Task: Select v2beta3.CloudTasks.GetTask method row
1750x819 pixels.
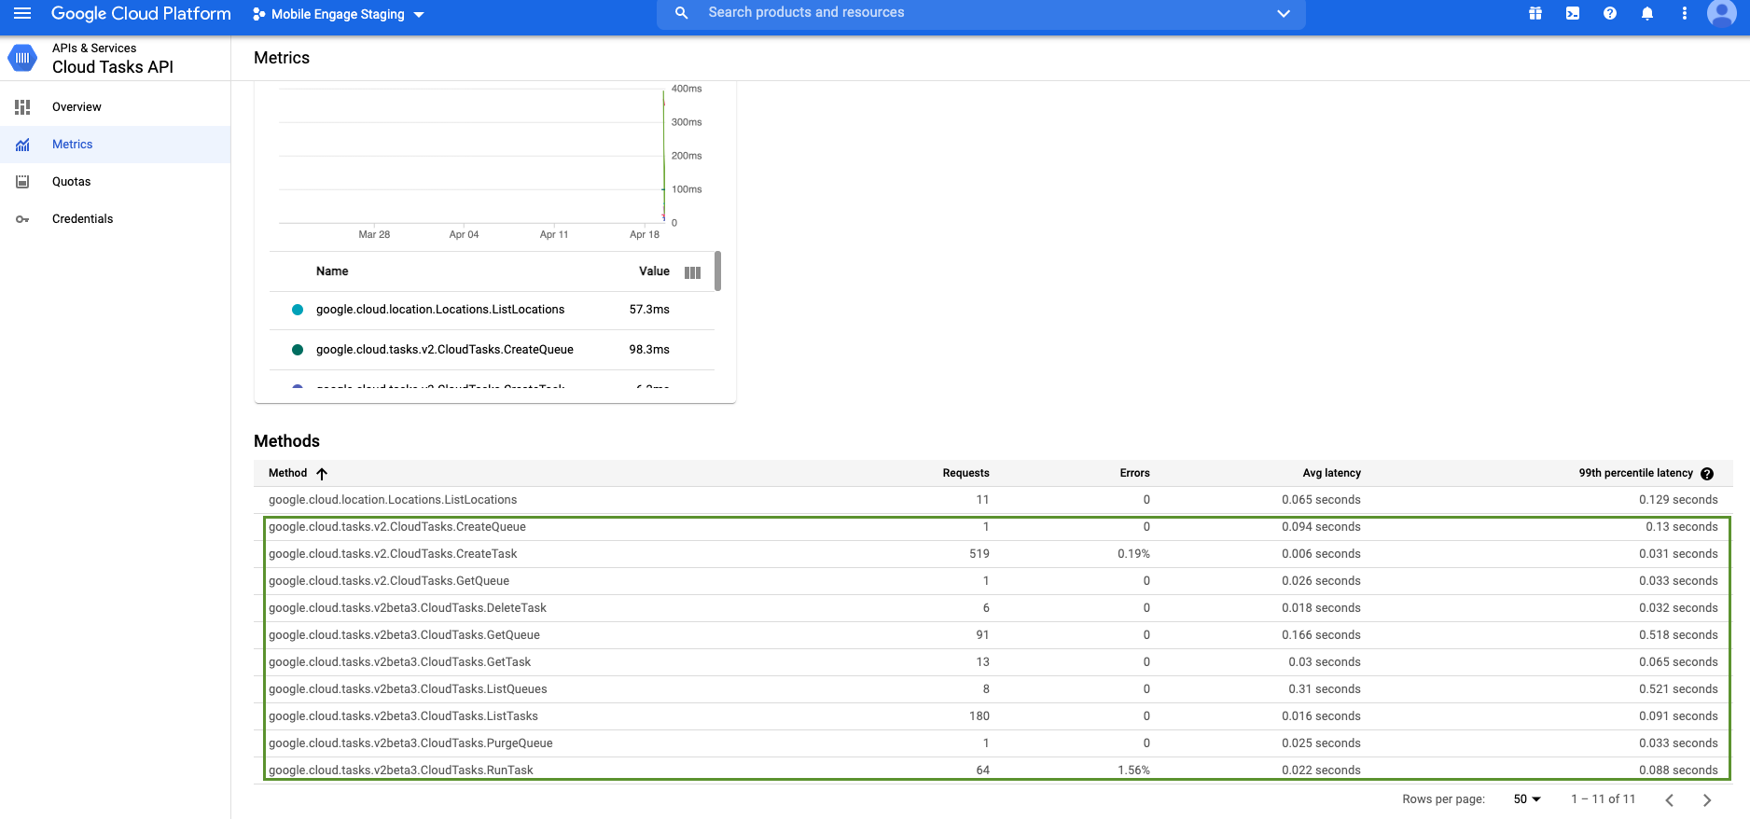Action: 993,662
